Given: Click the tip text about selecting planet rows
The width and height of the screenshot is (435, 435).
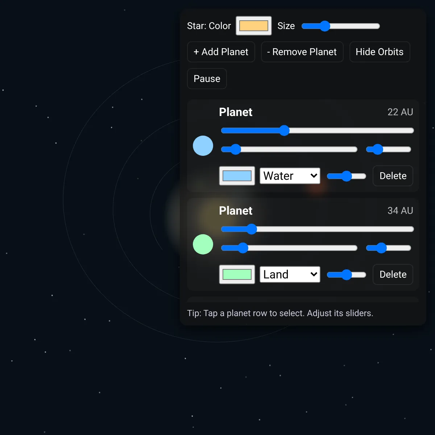Looking at the screenshot, I should tap(280, 313).
